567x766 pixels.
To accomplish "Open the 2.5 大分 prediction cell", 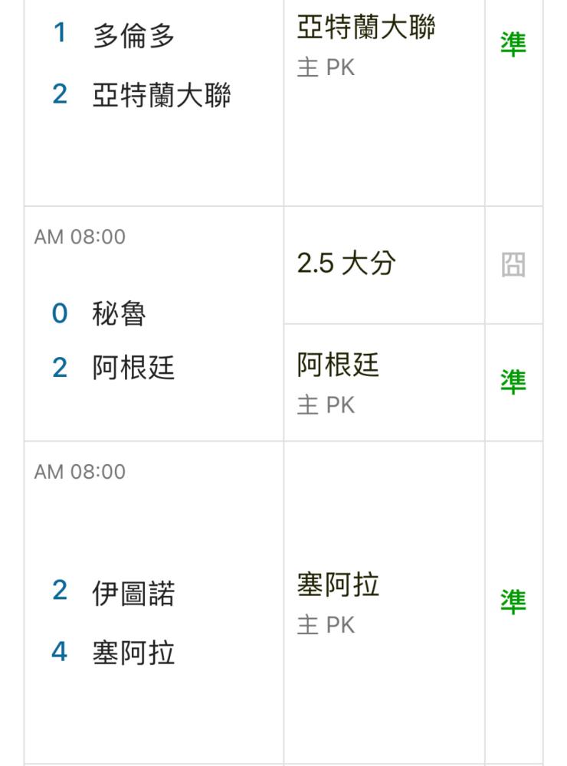I will click(x=384, y=265).
